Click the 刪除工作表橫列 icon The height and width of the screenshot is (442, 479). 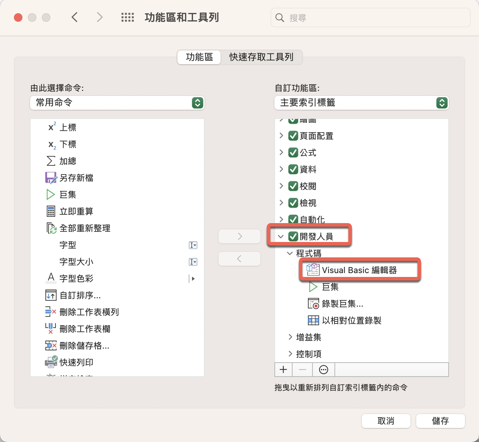tap(51, 312)
